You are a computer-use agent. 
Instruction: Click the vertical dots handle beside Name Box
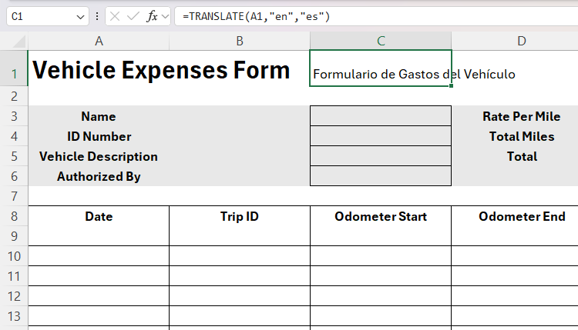point(97,15)
